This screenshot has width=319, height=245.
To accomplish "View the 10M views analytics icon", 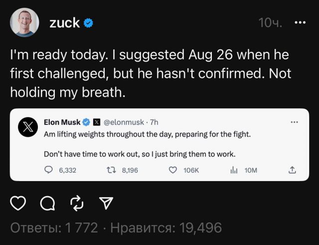I will click(x=234, y=170).
